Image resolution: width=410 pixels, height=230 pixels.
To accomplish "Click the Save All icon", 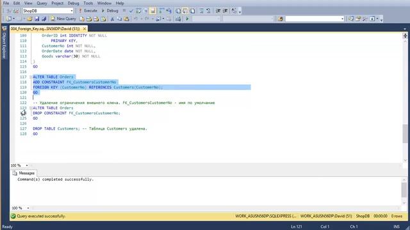I will coord(44,19).
